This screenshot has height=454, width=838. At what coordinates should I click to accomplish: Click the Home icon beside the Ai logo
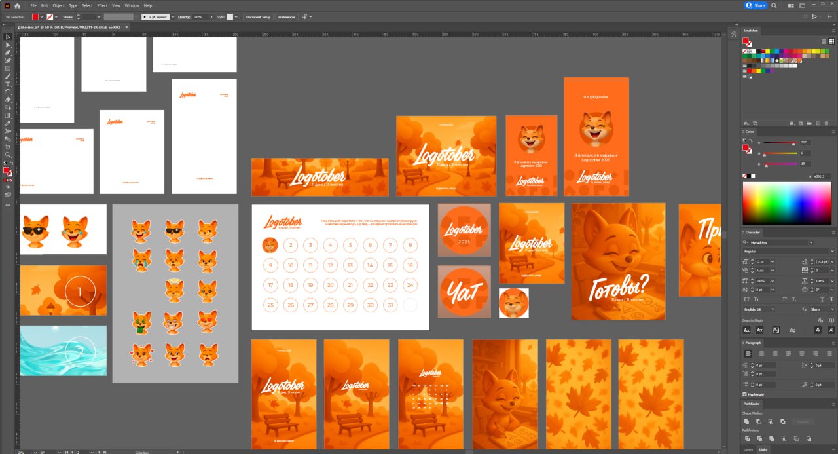click(x=18, y=5)
